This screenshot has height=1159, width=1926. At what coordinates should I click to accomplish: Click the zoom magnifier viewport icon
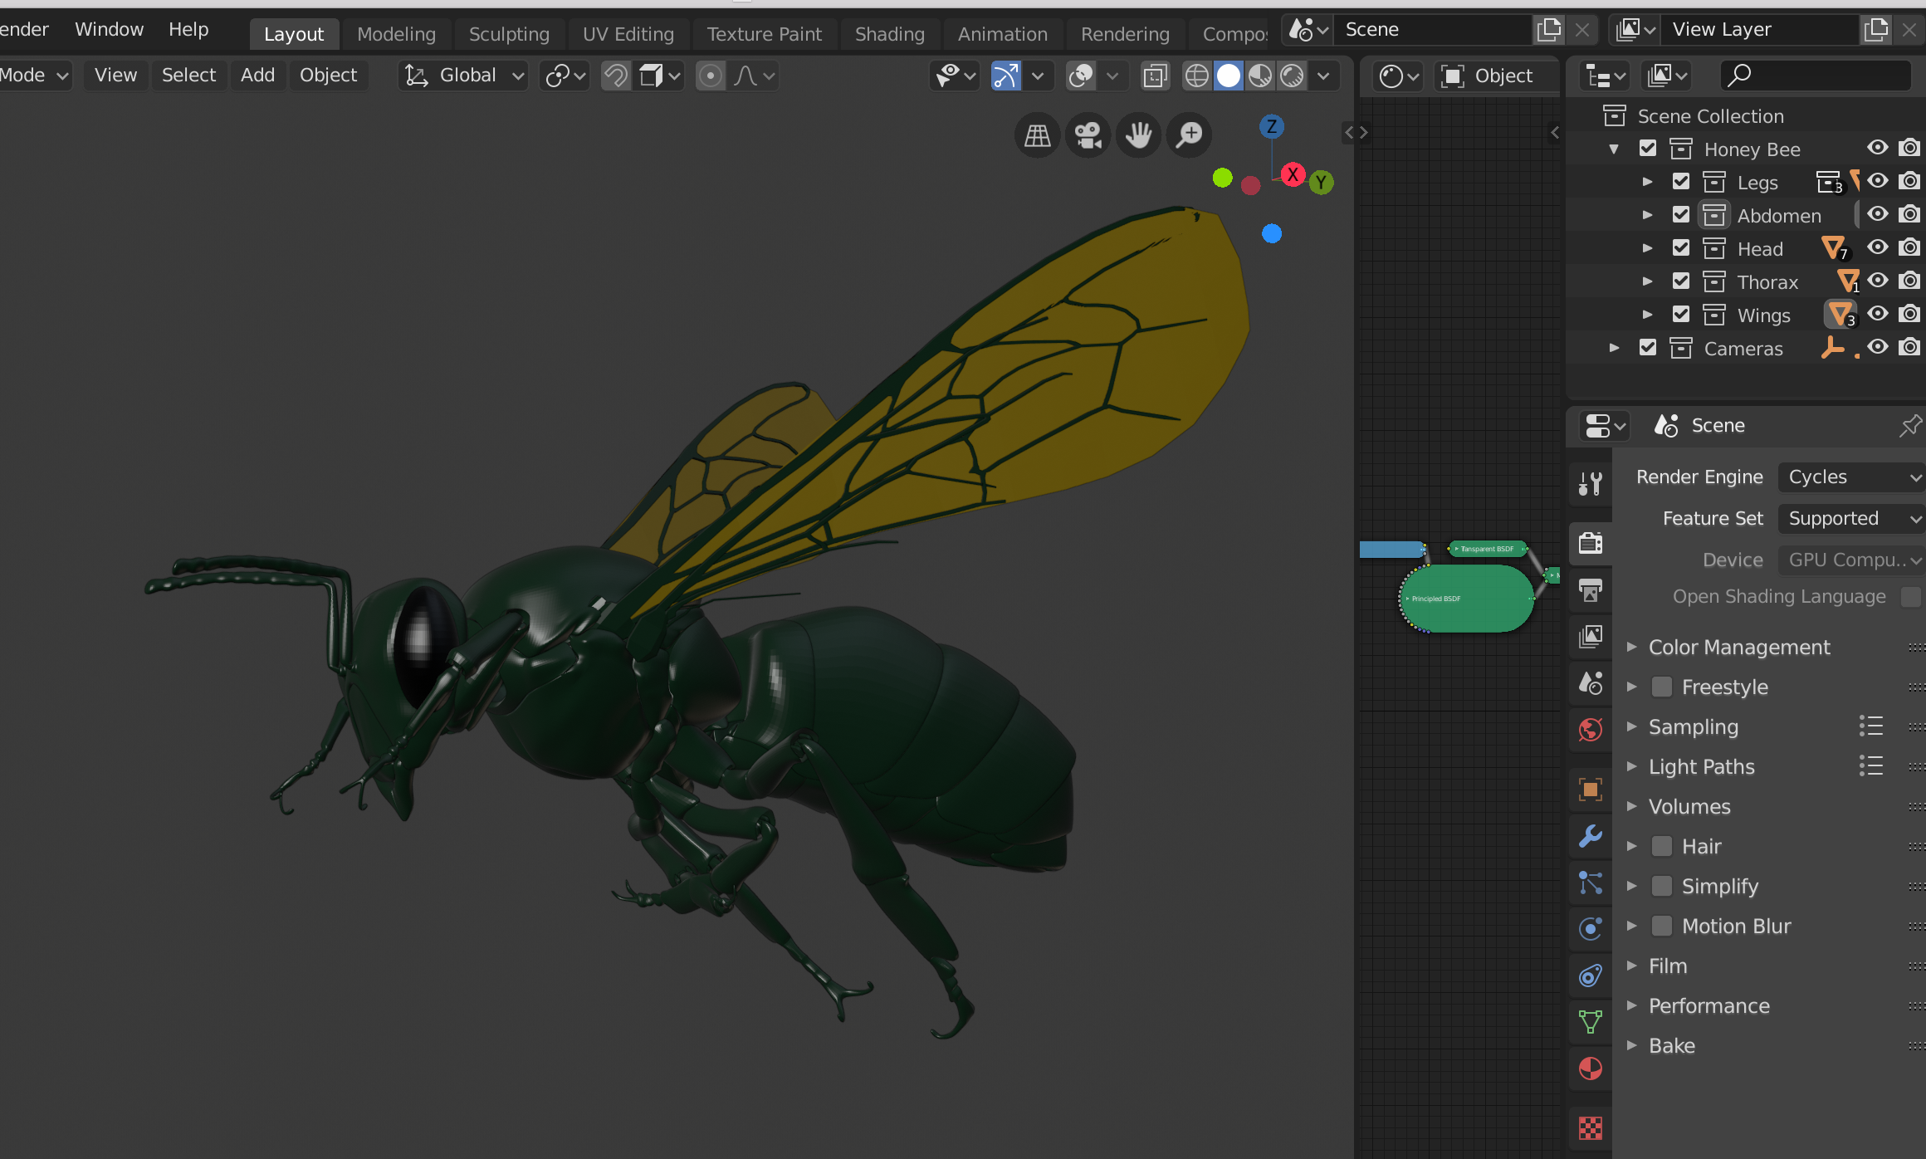click(1189, 134)
